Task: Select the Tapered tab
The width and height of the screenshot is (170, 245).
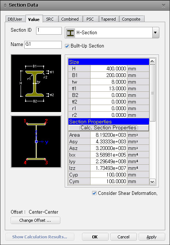Action: coord(108,19)
